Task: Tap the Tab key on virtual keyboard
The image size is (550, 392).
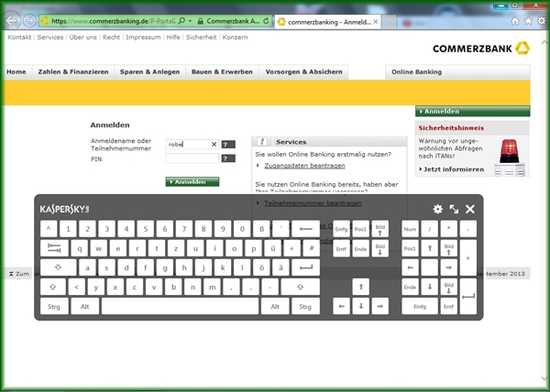Action: (x=54, y=248)
